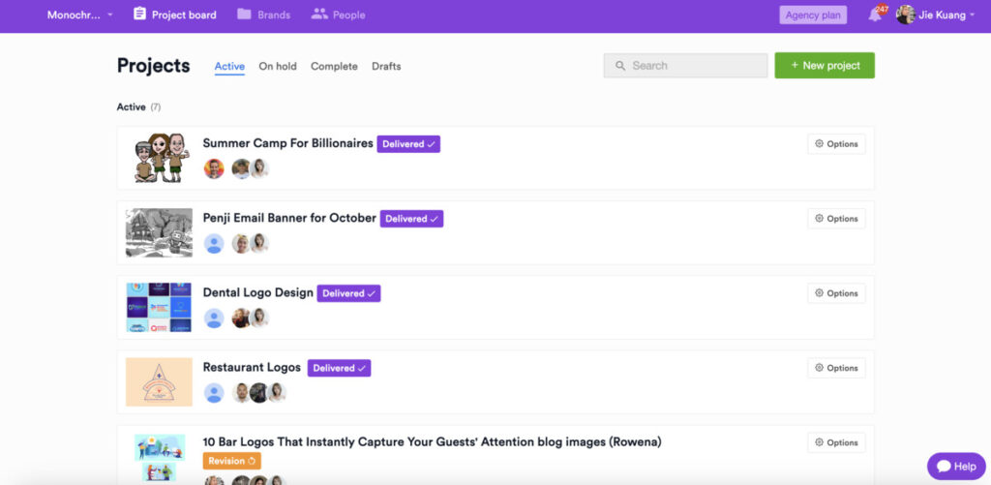Open Dental Logo Design project title
Viewport: 991px width, 485px height.
coord(257,292)
